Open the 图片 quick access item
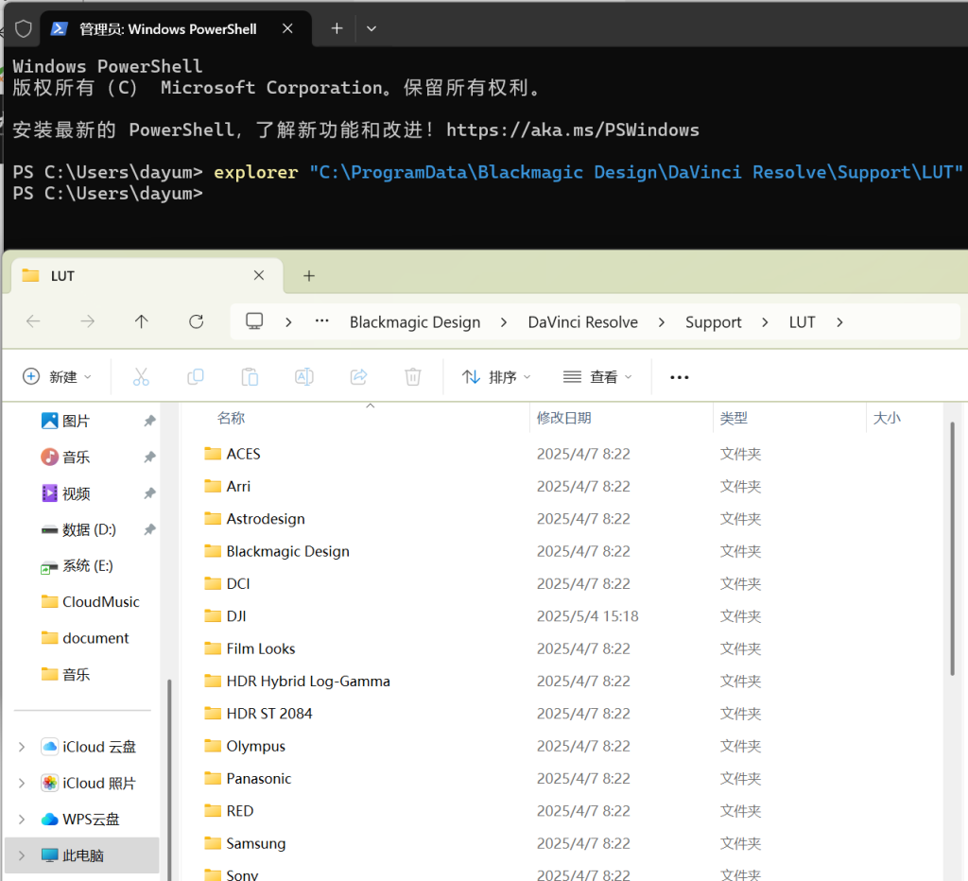Screen dimensions: 968x881 pyautogui.click(x=76, y=421)
